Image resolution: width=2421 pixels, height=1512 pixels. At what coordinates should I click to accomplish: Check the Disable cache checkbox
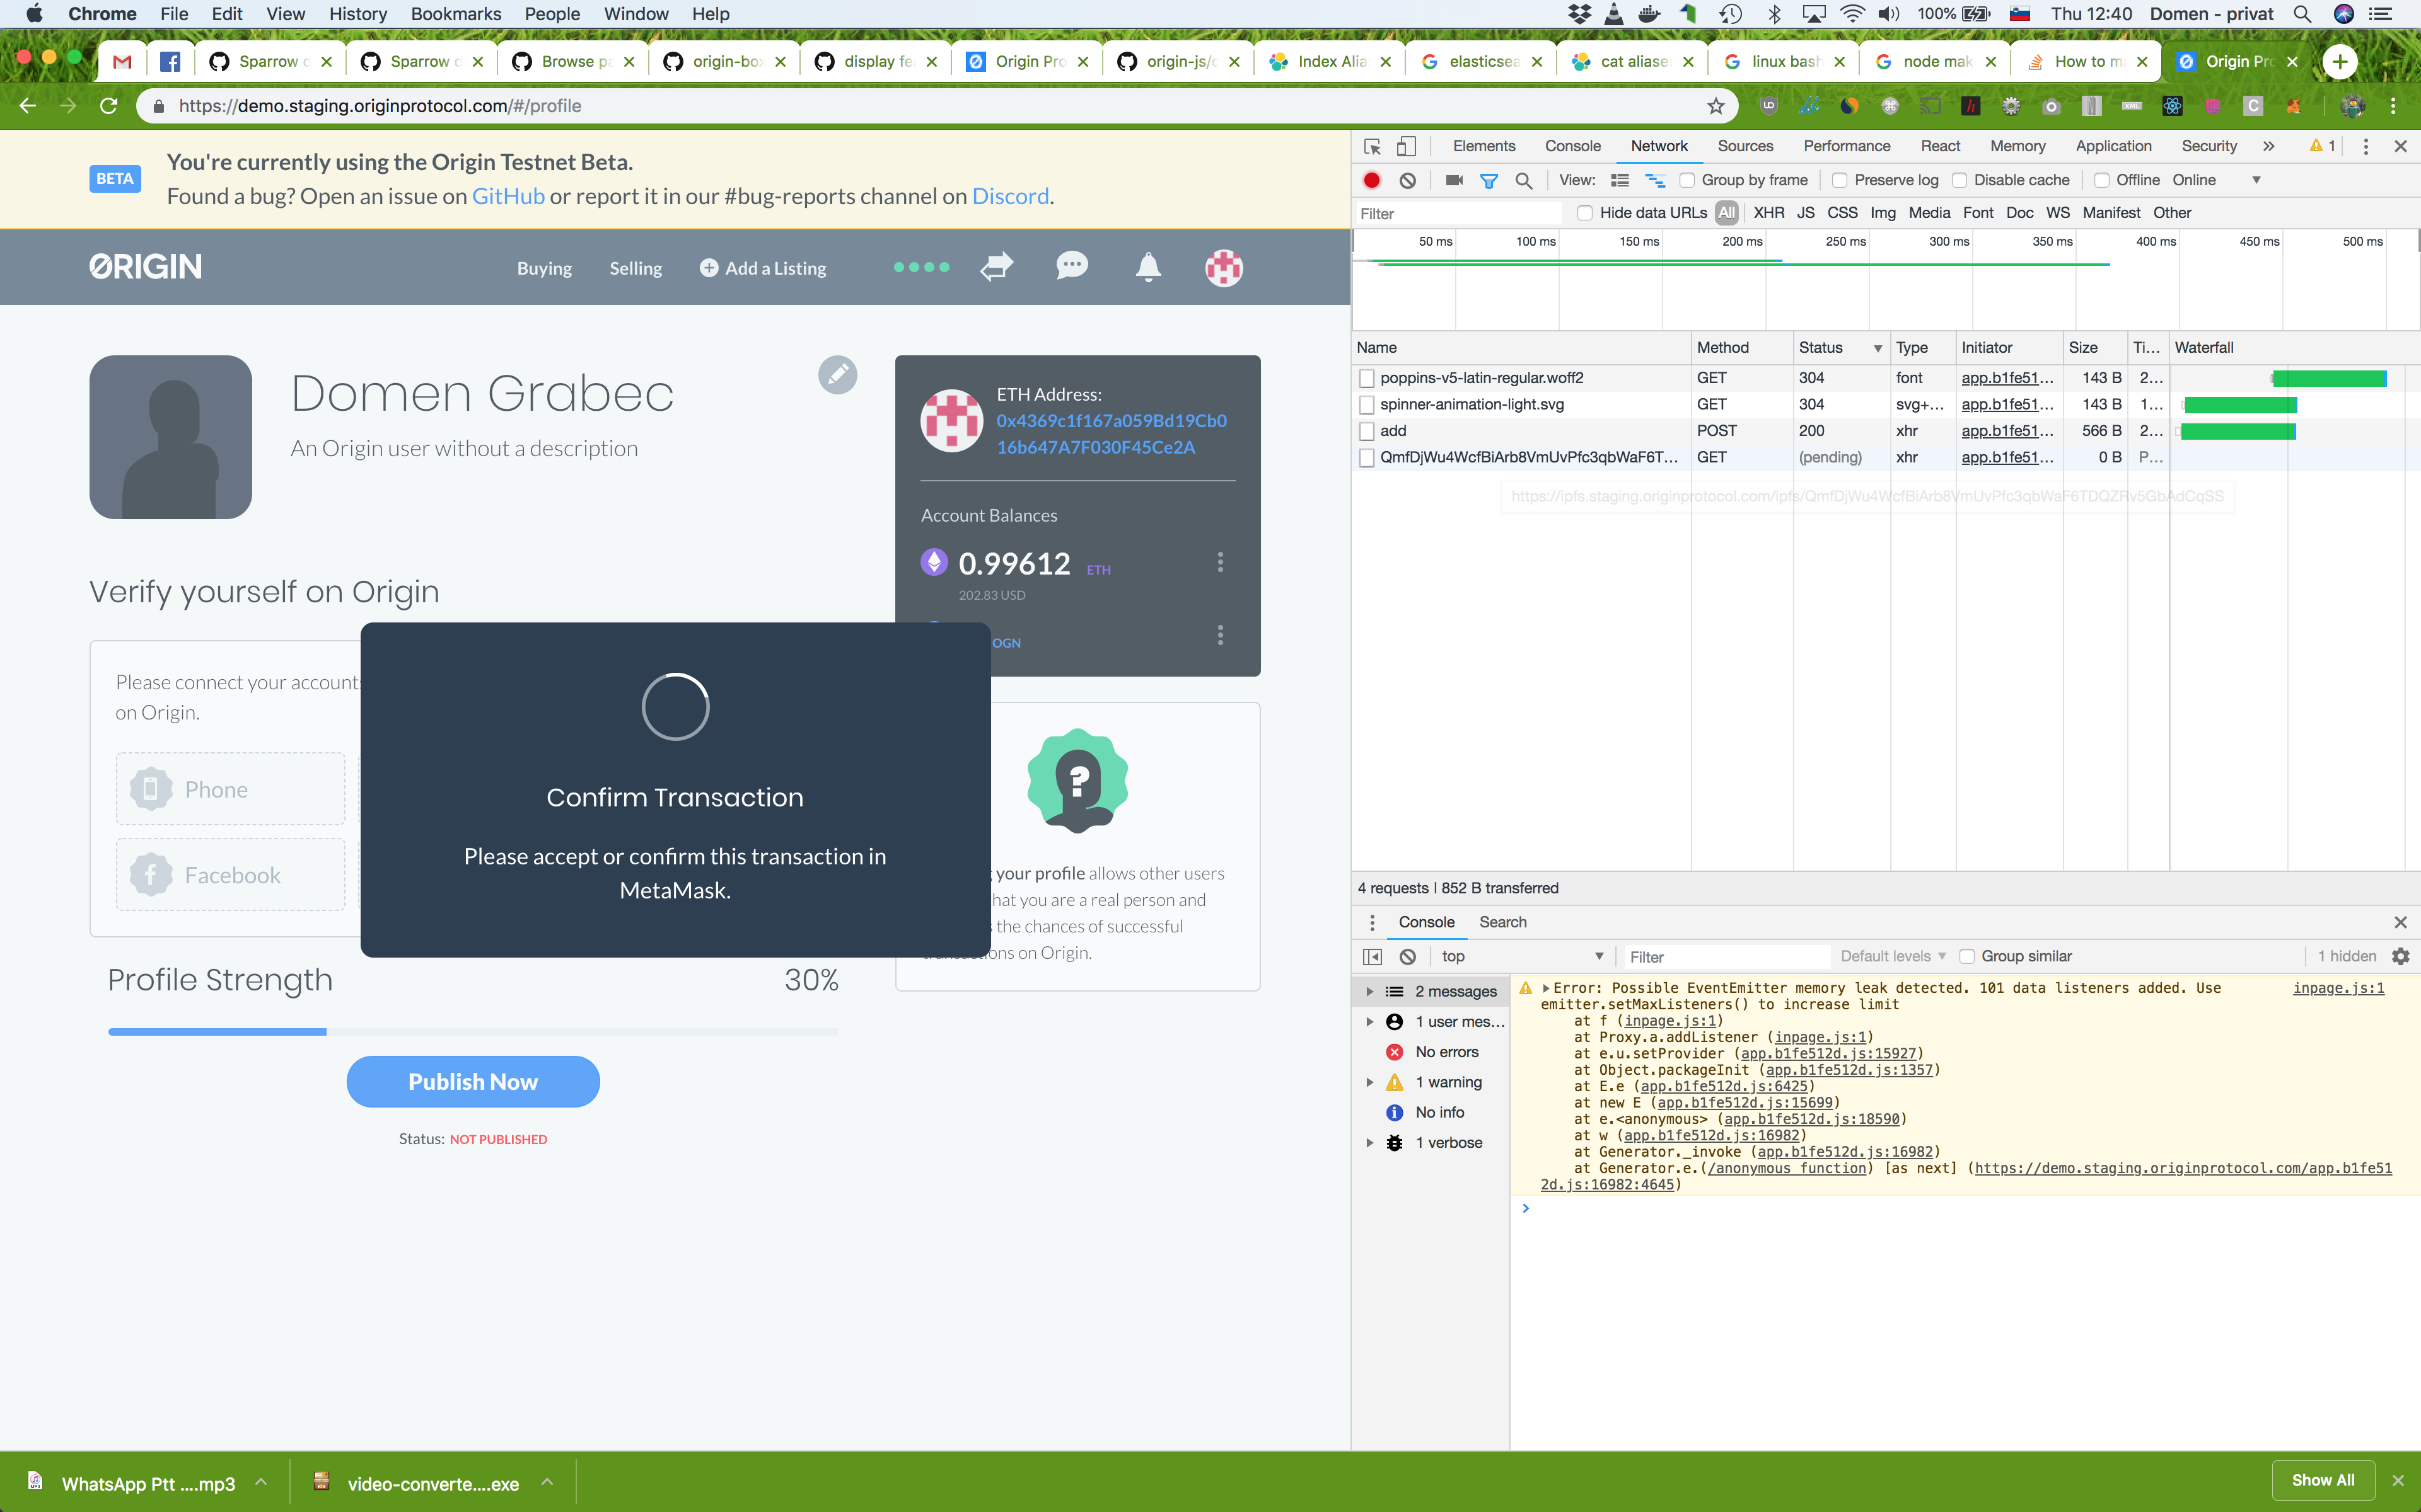point(1959,180)
